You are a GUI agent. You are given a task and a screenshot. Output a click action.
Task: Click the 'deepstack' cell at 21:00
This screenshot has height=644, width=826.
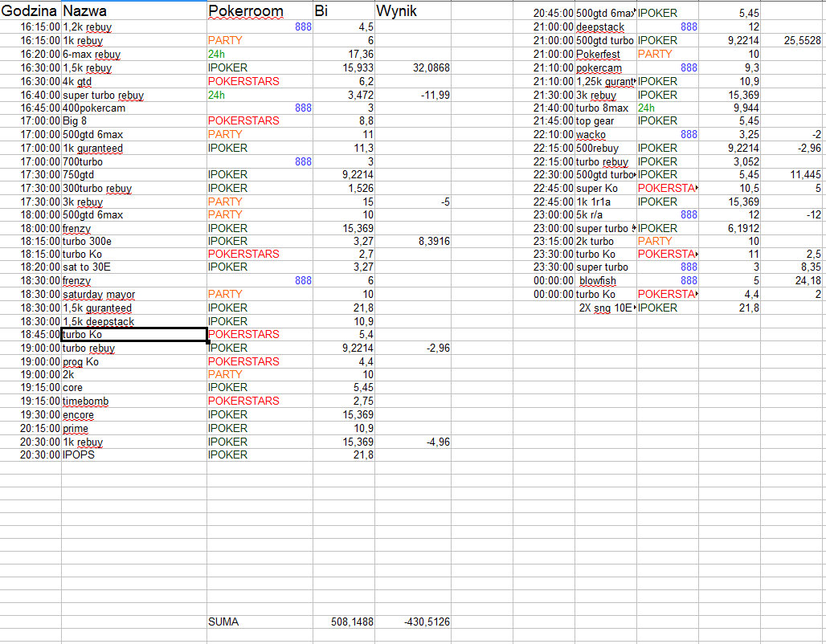pyautogui.click(x=605, y=26)
